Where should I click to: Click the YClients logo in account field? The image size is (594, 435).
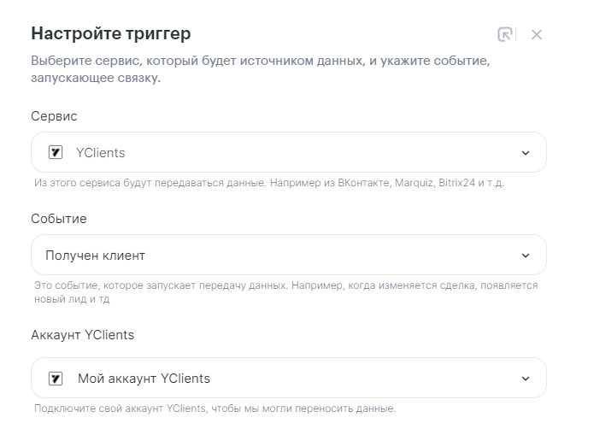click(x=56, y=378)
